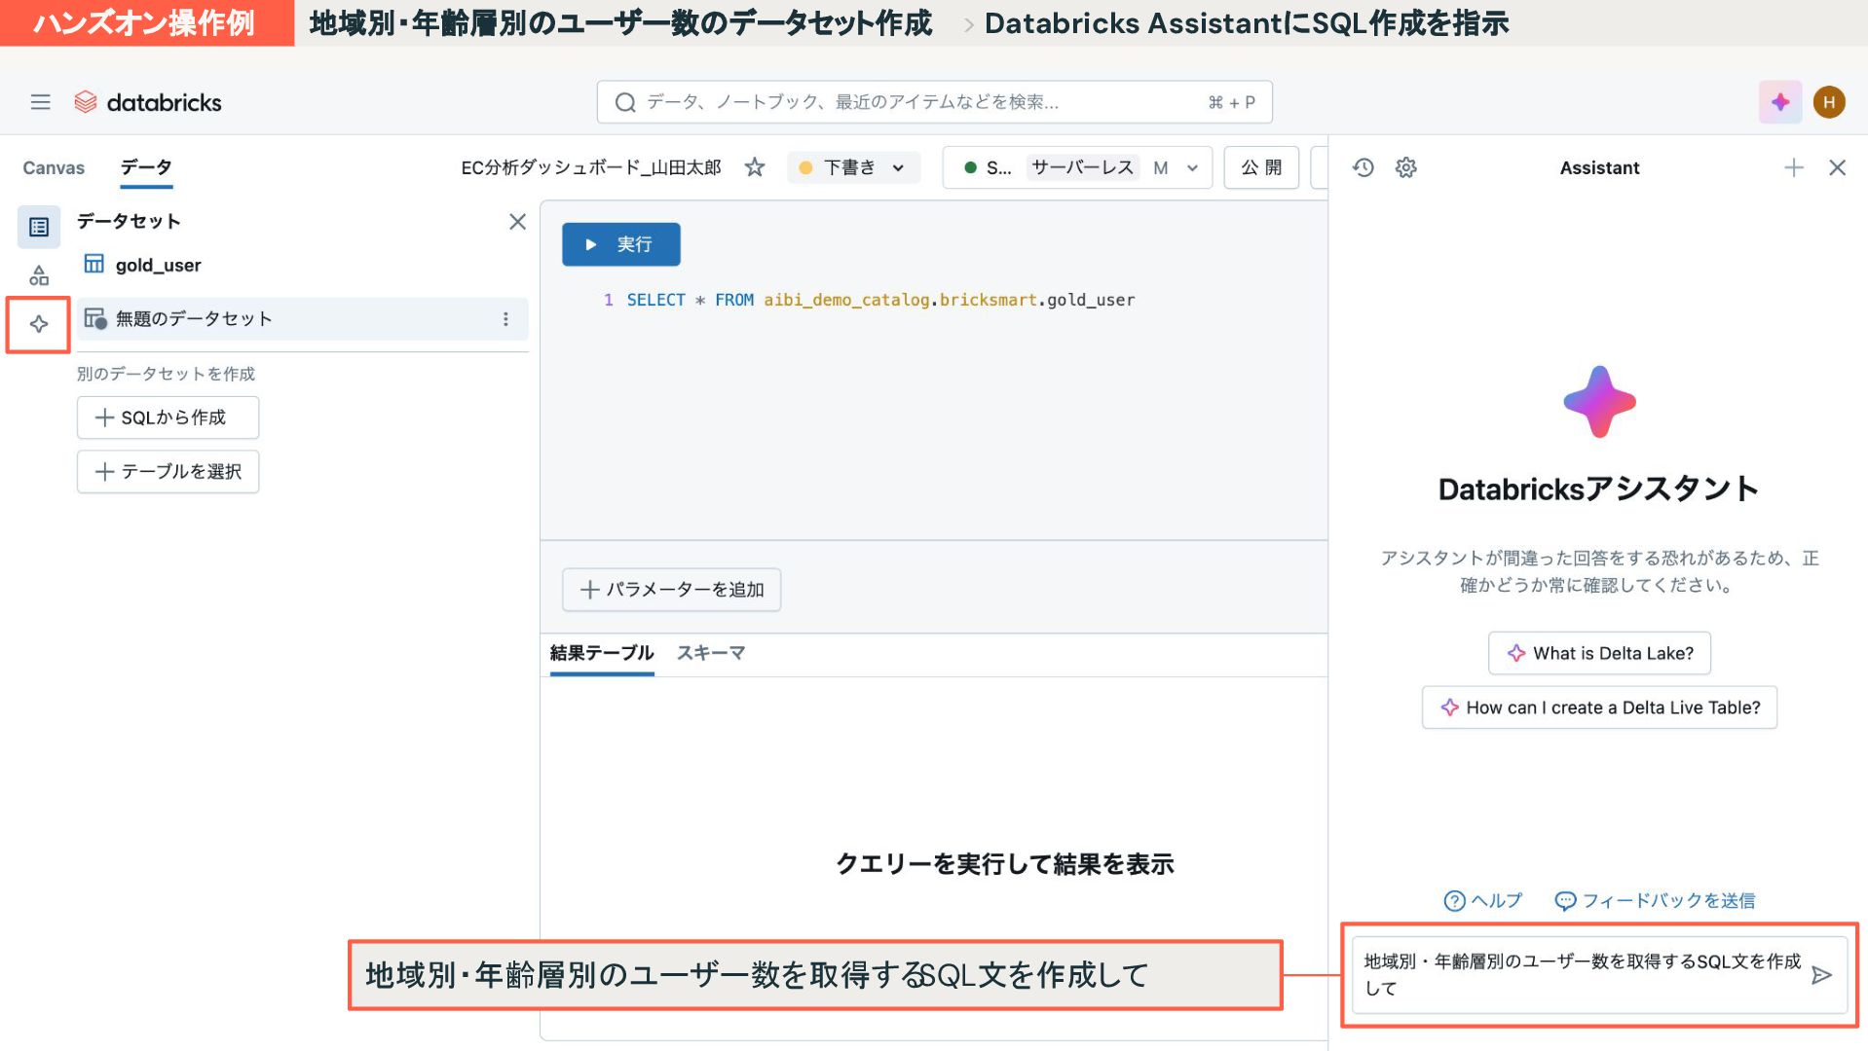Select the 結果テーブル tab
1868x1051 pixels.
tap(601, 653)
